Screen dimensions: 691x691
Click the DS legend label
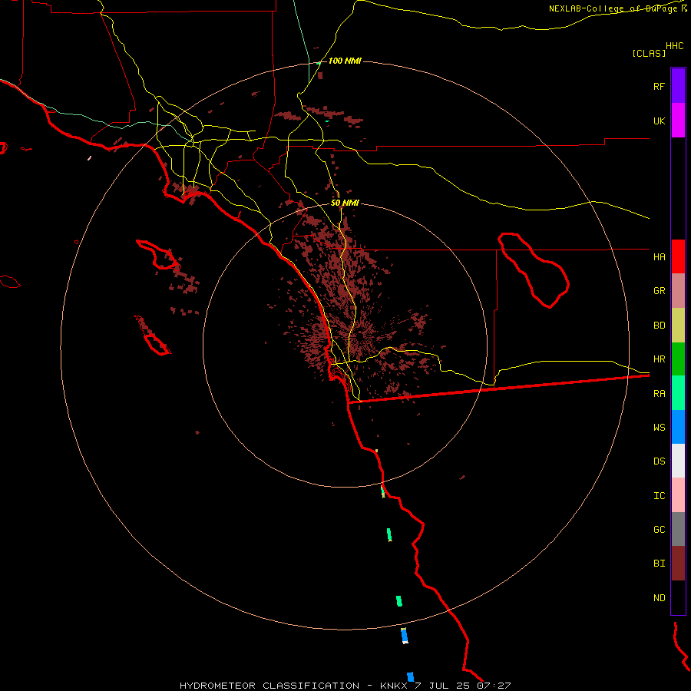click(659, 461)
